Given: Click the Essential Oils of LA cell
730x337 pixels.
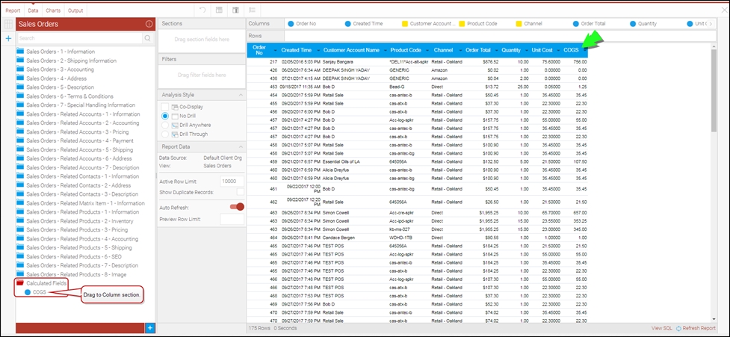Looking at the screenshot, I should 343,162.
